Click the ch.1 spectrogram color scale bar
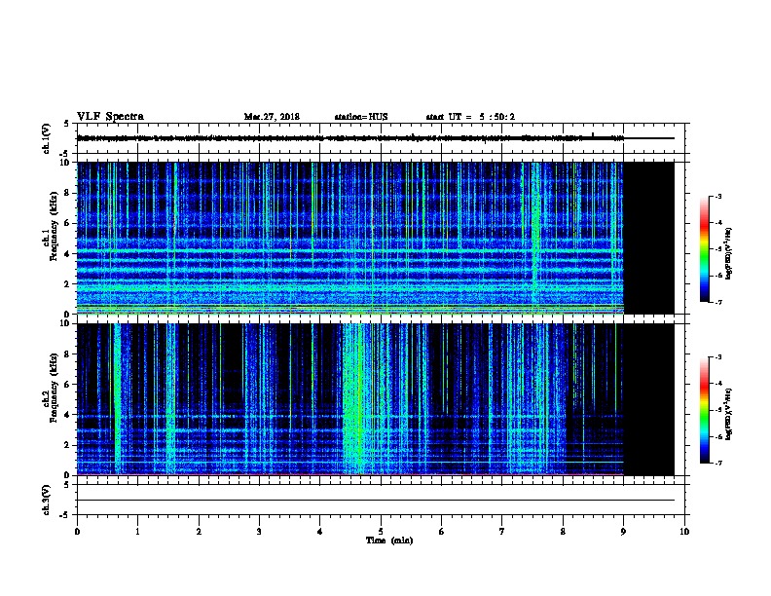This screenshot has width=771, height=596. [704, 249]
